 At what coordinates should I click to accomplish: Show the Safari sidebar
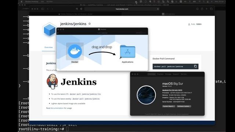coord(43,9)
